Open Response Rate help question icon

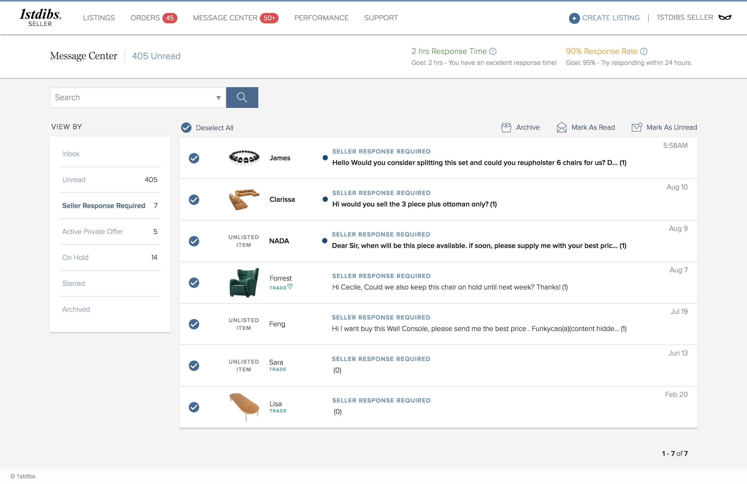click(644, 51)
